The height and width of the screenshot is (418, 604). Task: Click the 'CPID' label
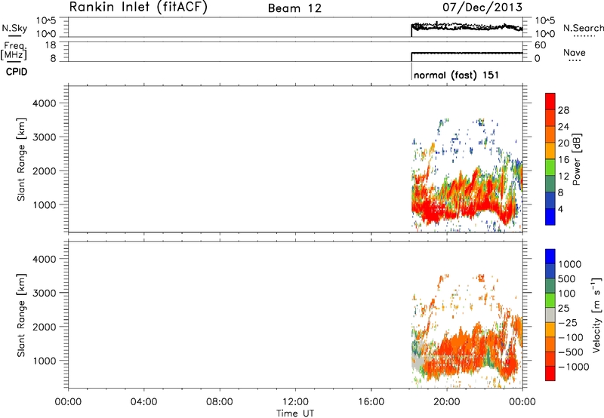point(17,72)
